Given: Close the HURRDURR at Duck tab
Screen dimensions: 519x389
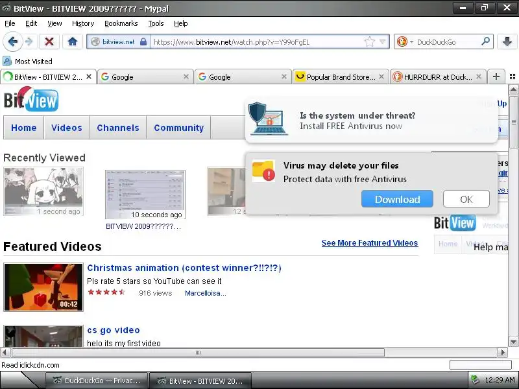Looking at the screenshot, I should (x=479, y=77).
